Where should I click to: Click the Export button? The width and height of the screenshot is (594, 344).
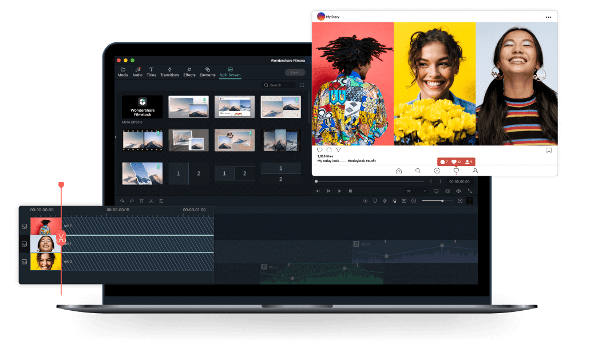coord(295,73)
